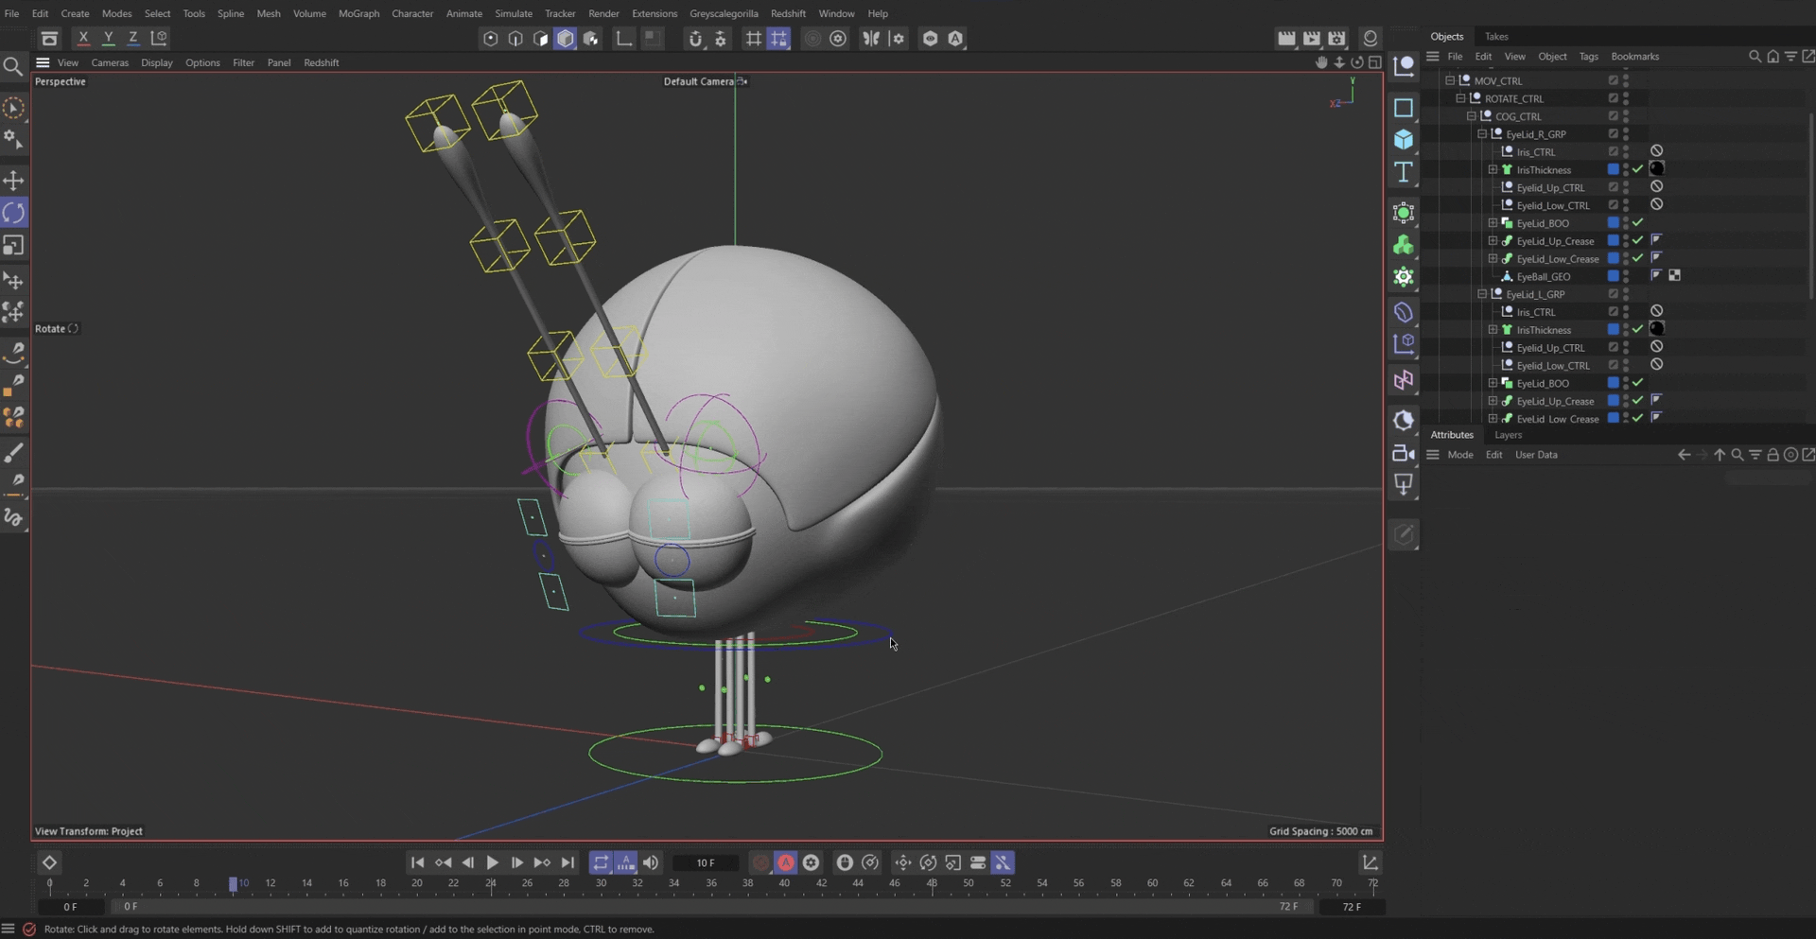1816x939 pixels.
Task: Switch to the Takes tab
Action: pos(1496,36)
